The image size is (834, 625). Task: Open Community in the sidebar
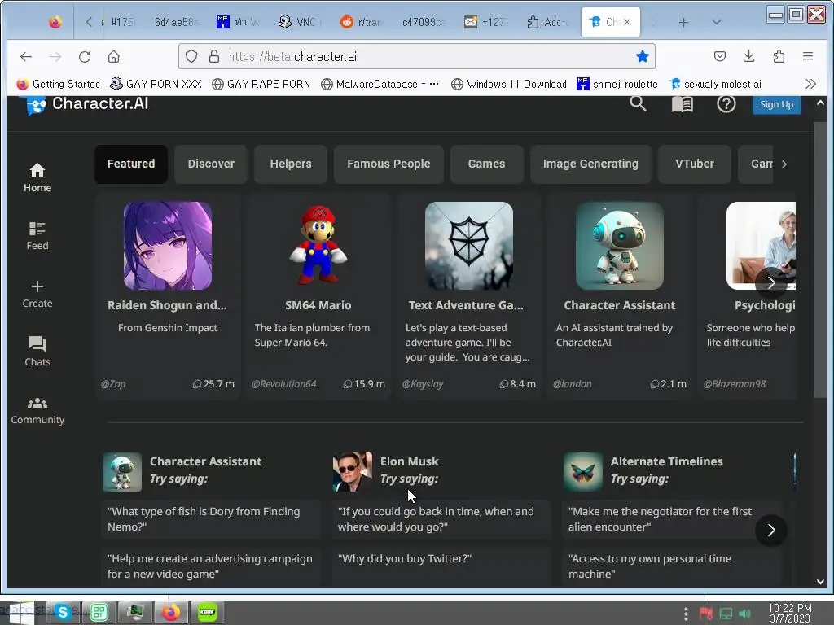coord(37,411)
